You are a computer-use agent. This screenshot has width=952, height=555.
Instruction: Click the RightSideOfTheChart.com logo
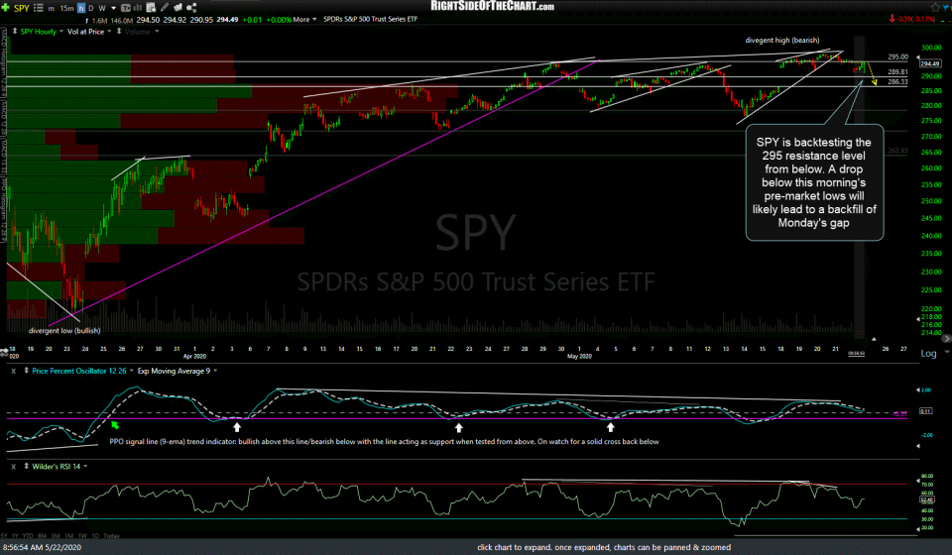[x=493, y=6]
